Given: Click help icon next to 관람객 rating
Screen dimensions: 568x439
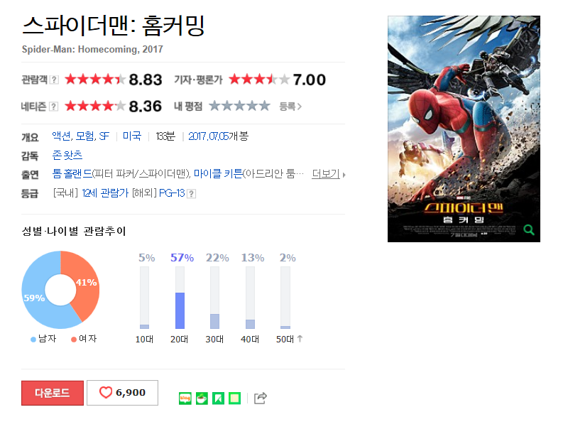Looking at the screenshot, I should click(54, 80).
